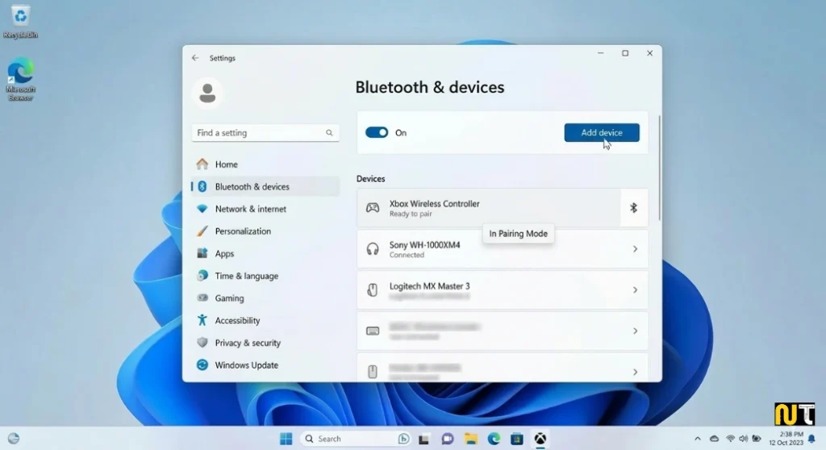Open Network & internet settings

click(250, 209)
